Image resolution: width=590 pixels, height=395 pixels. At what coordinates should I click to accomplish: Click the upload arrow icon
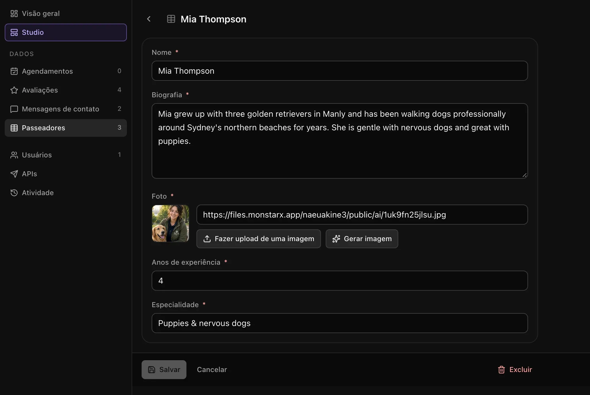pyautogui.click(x=207, y=239)
